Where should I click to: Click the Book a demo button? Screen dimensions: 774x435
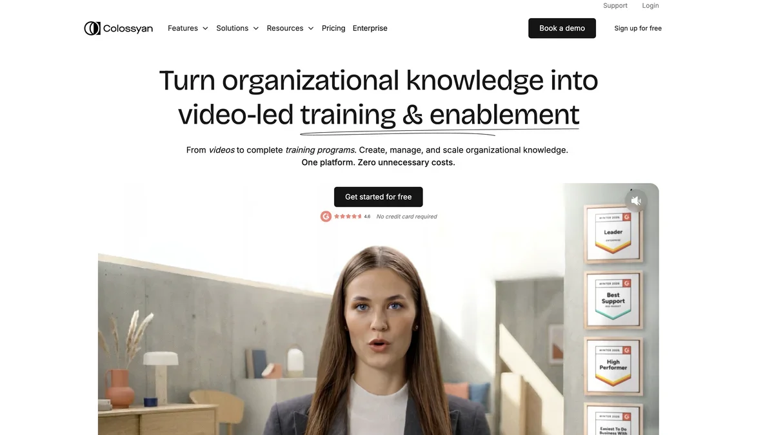tap(562, 28)
